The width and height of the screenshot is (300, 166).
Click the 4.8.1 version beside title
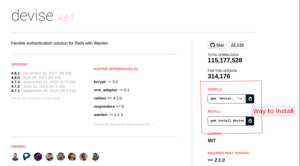[x=65, y=18]
